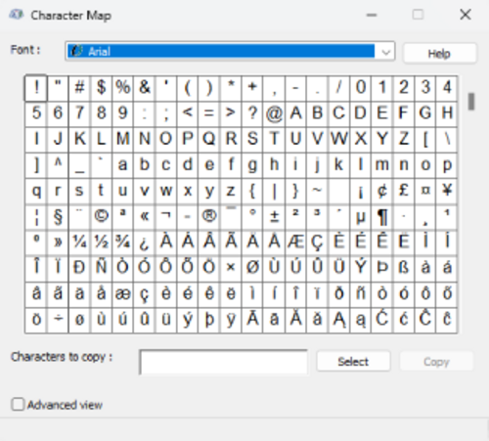Select the copyright © symbol in the grid
This screenshot has width=489, height=441.
101,216
